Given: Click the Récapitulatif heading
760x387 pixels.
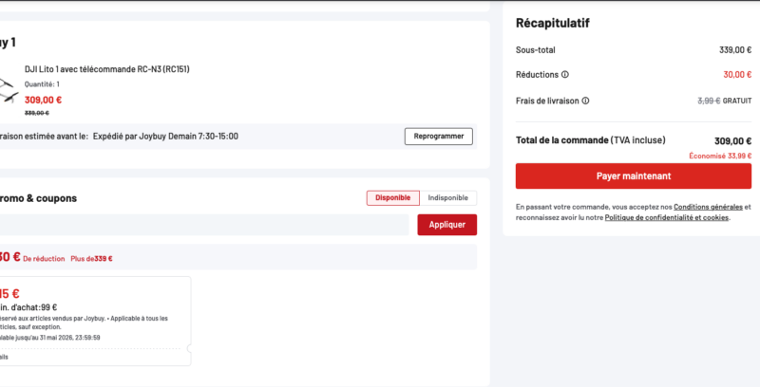Looking at the screenshot, I should tap(553, 23).
